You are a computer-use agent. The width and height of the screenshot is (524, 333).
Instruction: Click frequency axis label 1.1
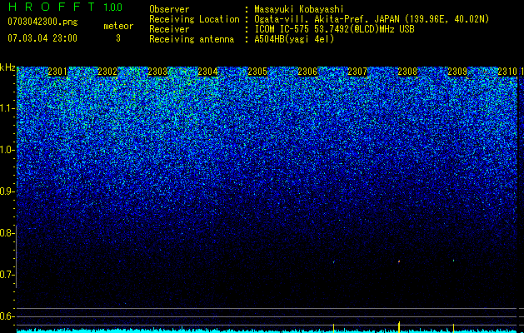click(x=7, y=108)
